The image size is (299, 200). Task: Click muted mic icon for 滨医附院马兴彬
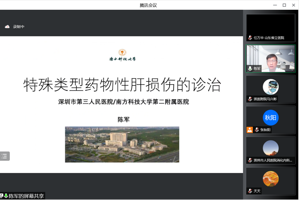(x=250, y=99)
